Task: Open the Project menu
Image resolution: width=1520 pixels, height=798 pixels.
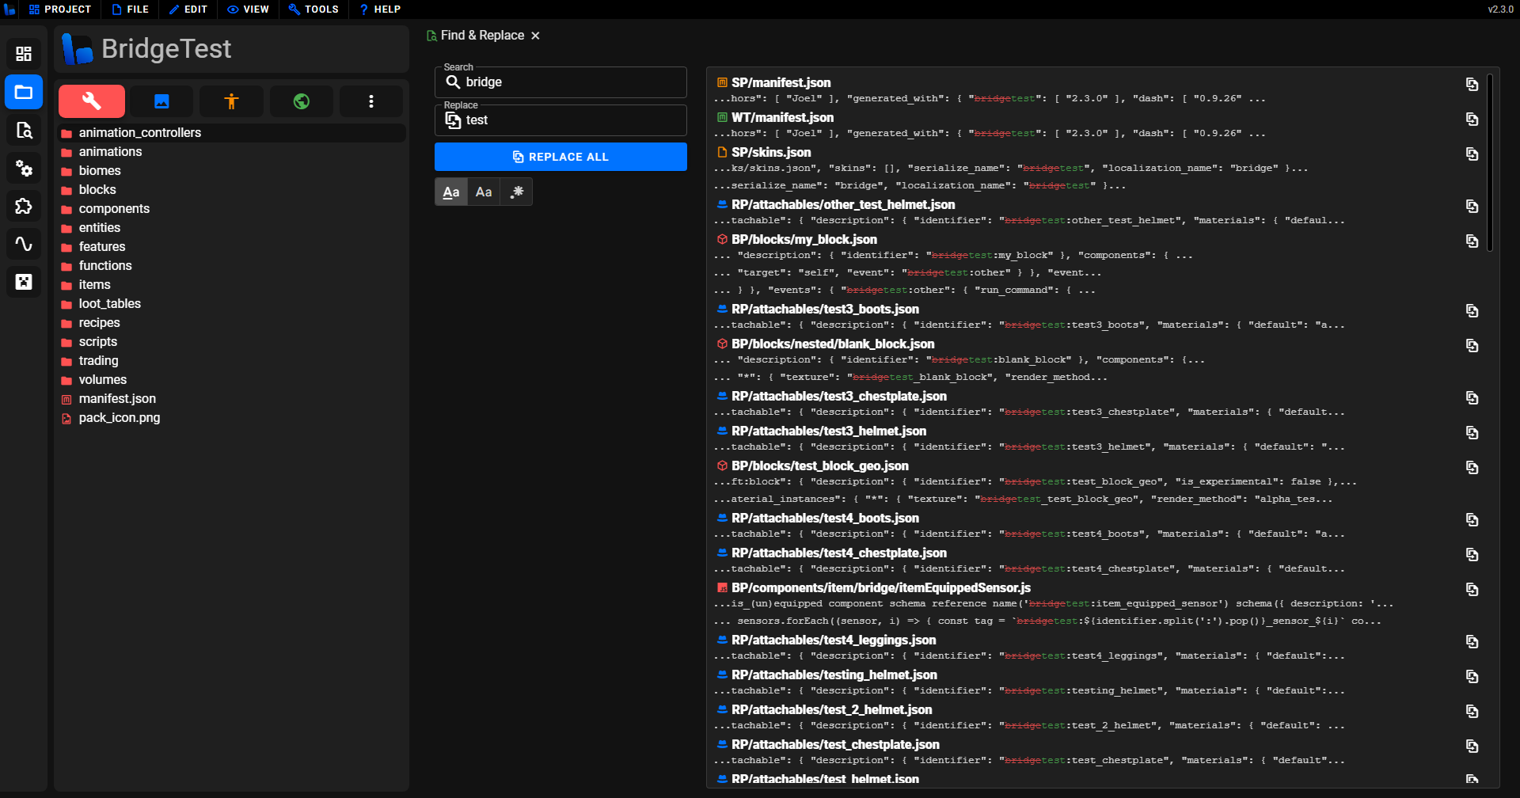Action: click(60, 9)
